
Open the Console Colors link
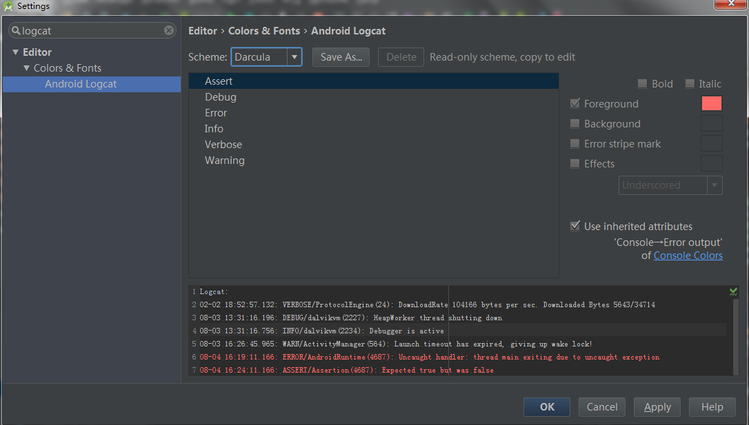[688, 255]
